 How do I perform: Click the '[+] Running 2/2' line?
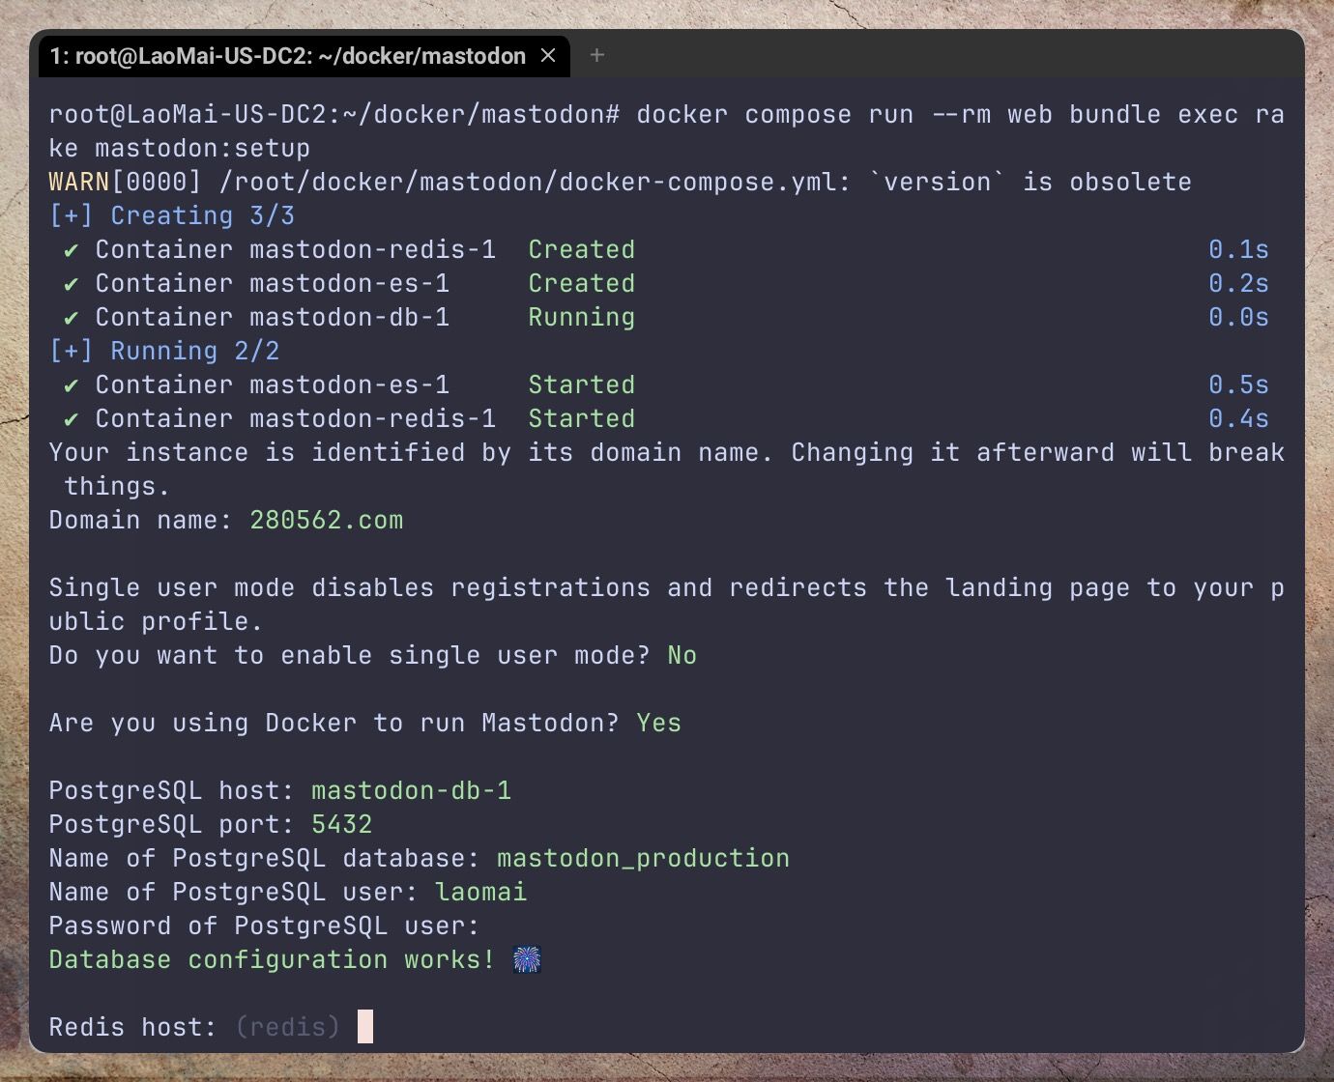click(x=164, y=351)
